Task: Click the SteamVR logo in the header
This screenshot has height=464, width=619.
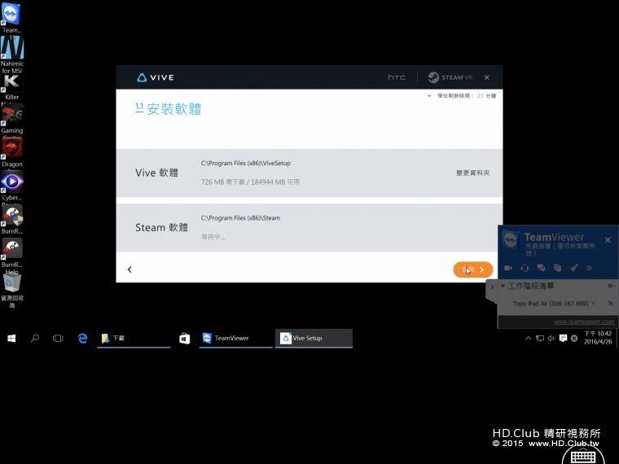Action: tap(450, 77)
